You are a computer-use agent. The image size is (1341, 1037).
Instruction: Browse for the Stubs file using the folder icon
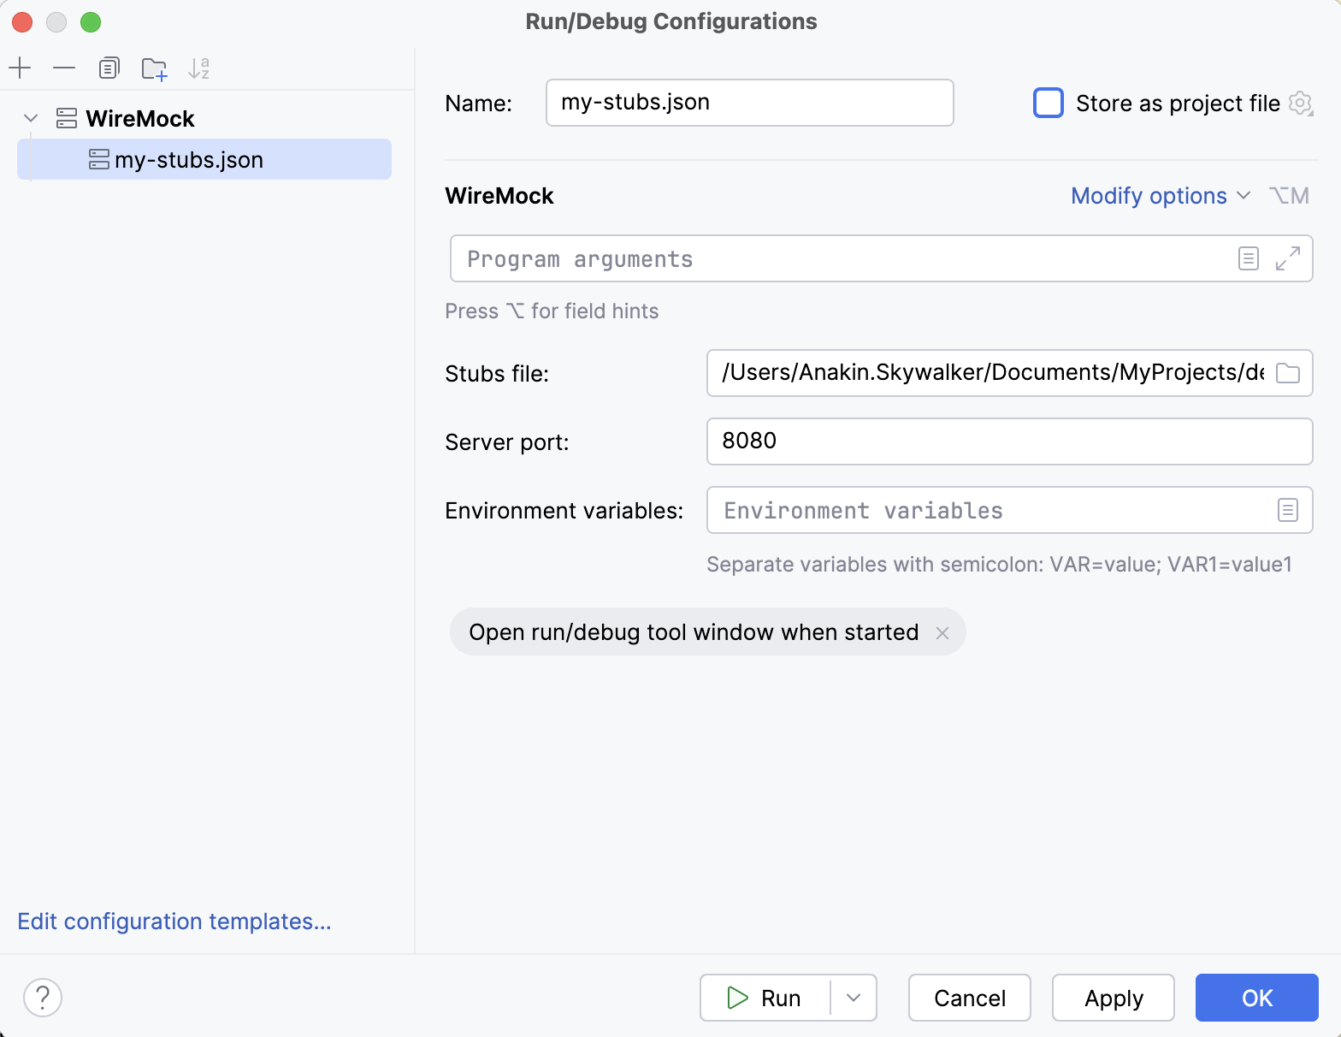pos(1287,373)
